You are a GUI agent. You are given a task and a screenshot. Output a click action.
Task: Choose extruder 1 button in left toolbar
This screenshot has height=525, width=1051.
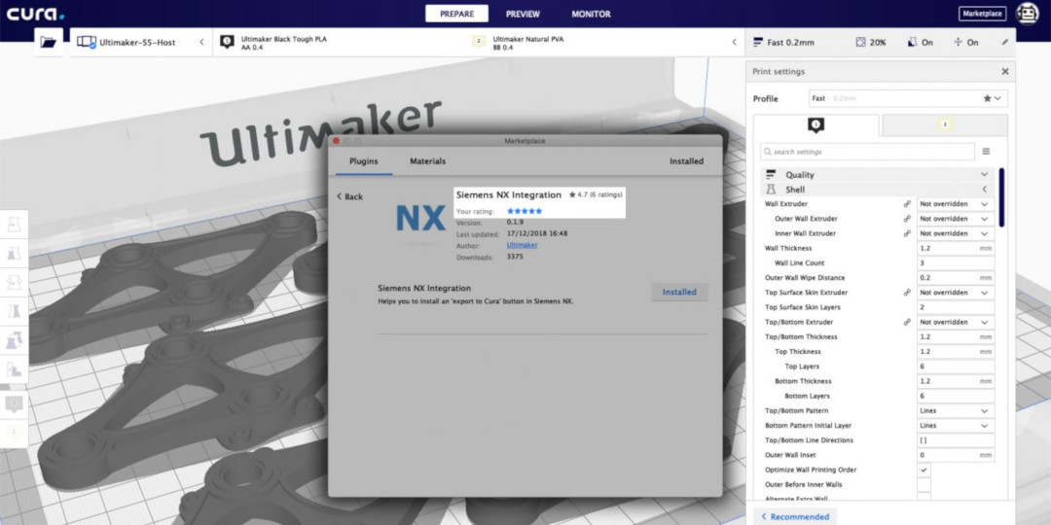coord(14,403)
